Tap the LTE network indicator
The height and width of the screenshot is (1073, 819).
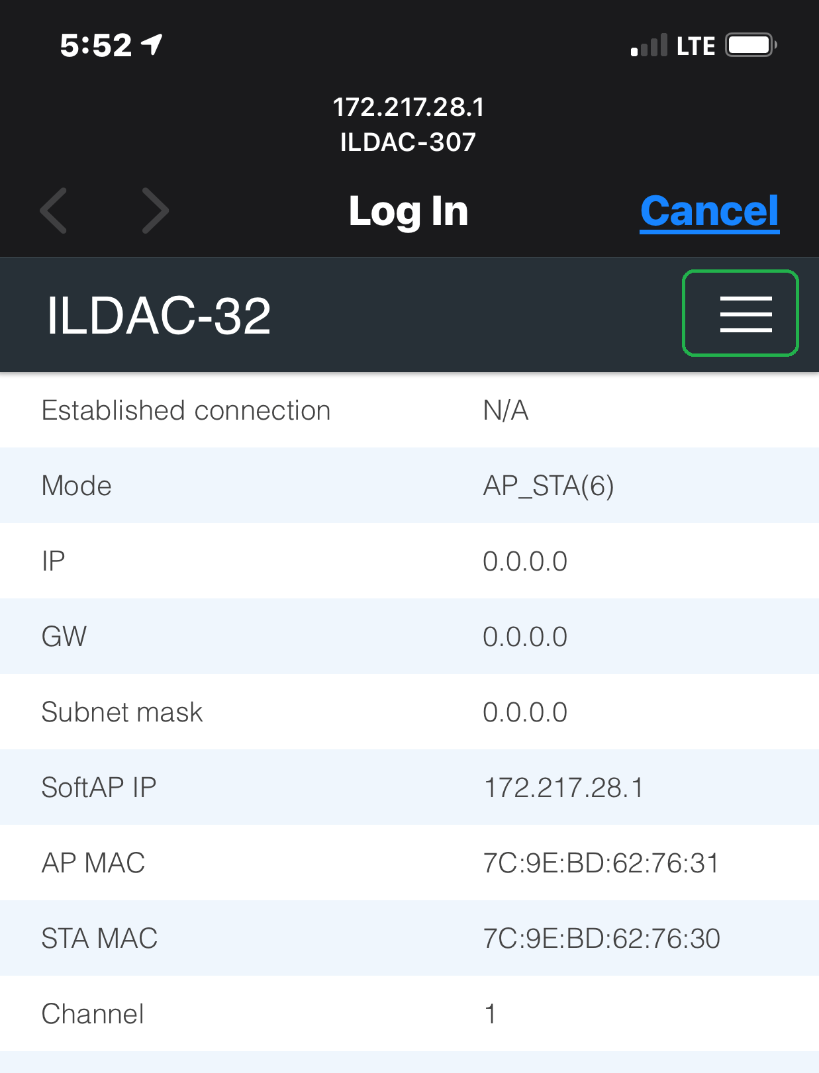click(696, 46)
